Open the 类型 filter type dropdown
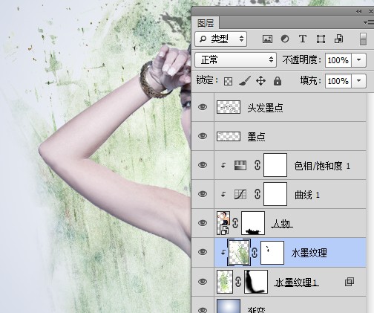 220,39
